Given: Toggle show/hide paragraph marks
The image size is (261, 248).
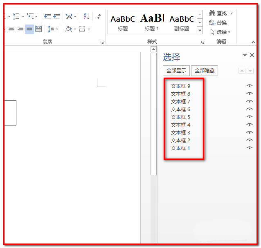Looking at the screenshot, I should (99, 16).
